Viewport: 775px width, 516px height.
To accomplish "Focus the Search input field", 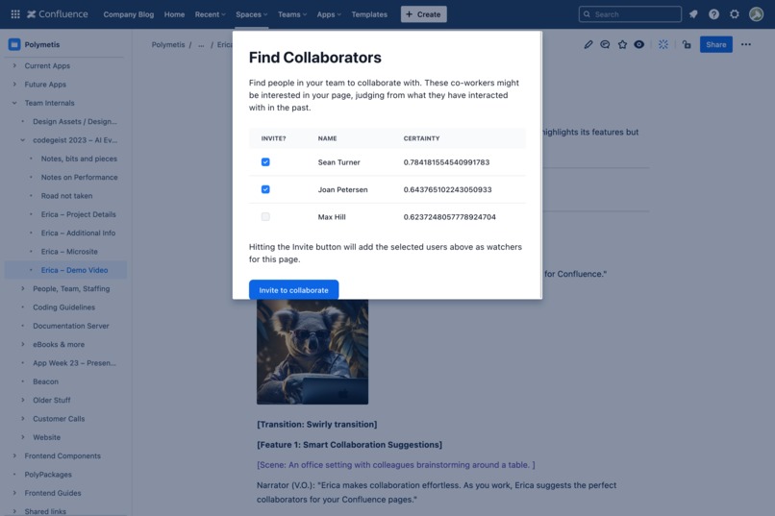I will tap(630, 14).
